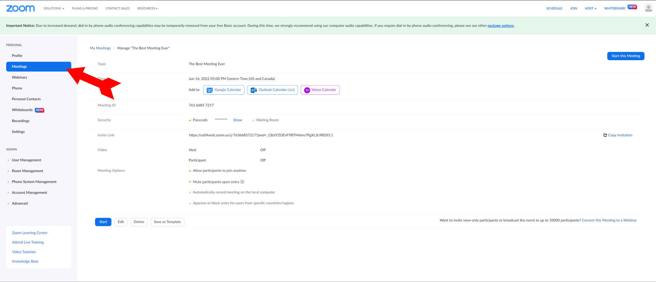
Task: Expand Phone System Management section
Action: pos(34,182)
